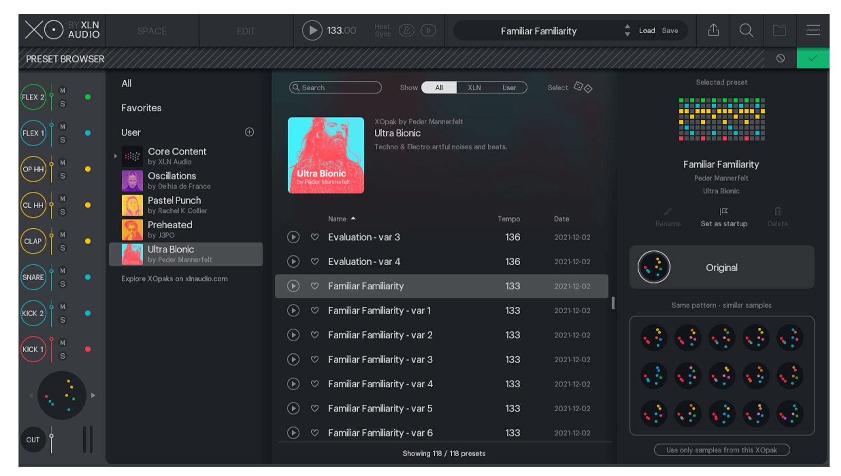Image resolution: width=841 pixels, height=476 pixels.
Task: Cancel preset browser with the circle-slash icon
Action: [x=780, y=58]
